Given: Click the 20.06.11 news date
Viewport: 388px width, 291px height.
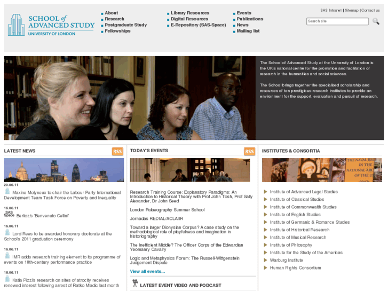Looking at the screenshot, I should click(11, 185).
